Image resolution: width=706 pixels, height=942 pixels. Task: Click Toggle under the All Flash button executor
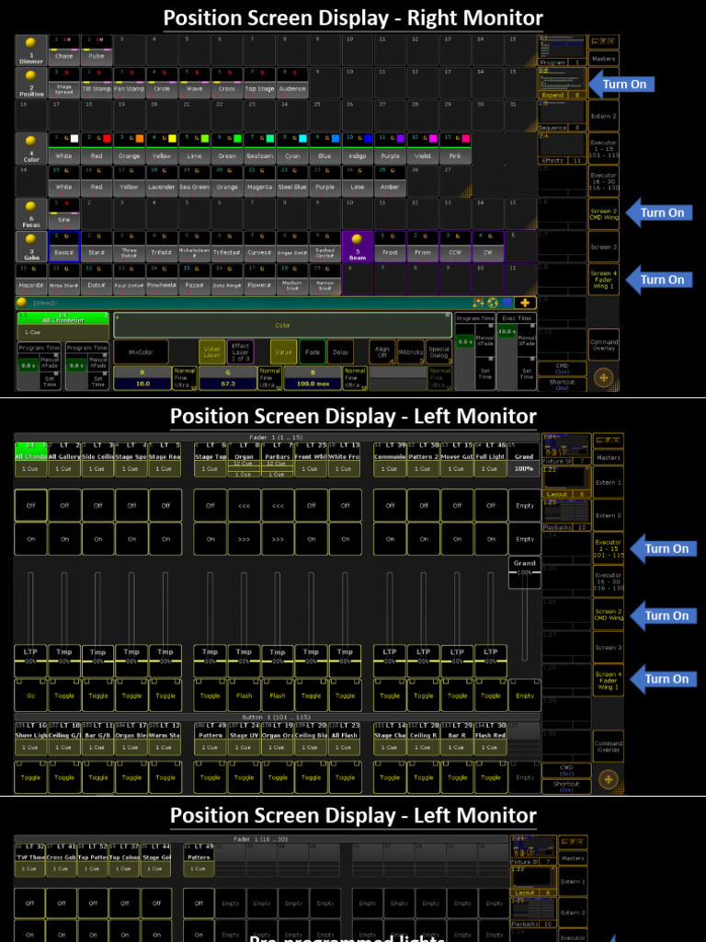click(x=345, y=776)
